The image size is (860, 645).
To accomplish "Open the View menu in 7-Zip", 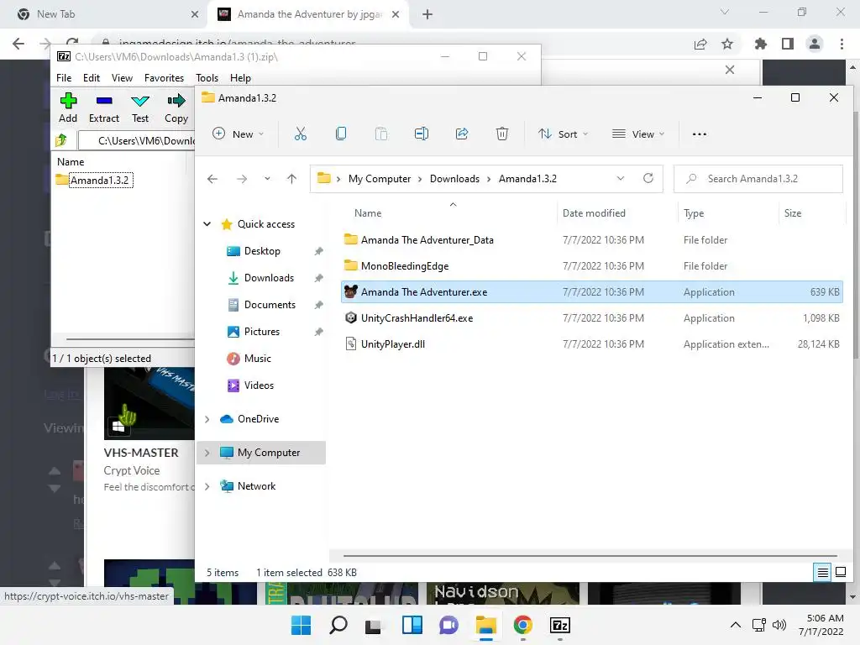I will (x=122, y=78).
